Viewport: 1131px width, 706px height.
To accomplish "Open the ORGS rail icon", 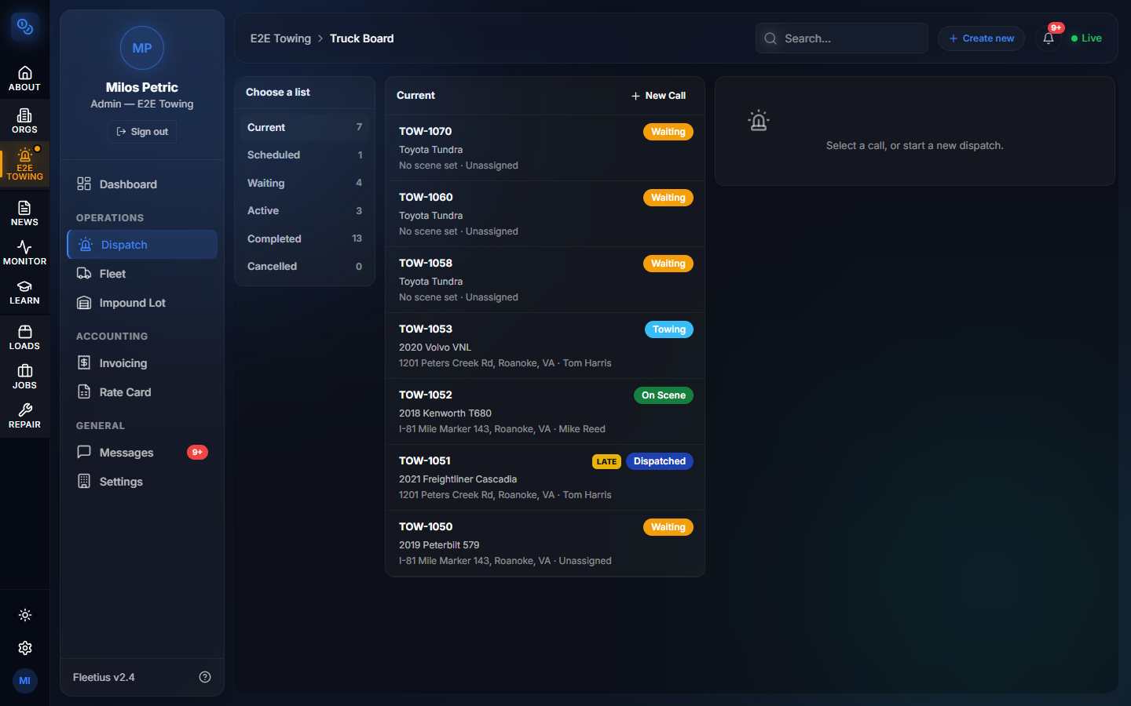I will click(24, 121).
